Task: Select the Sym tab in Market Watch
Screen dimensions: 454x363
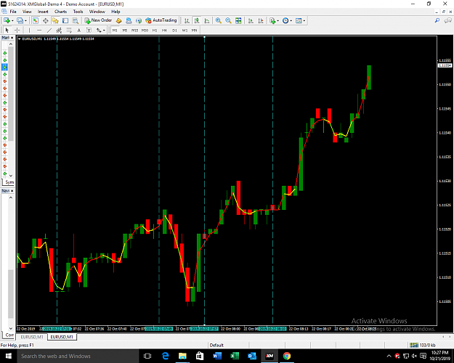Action: click(9, 182)
